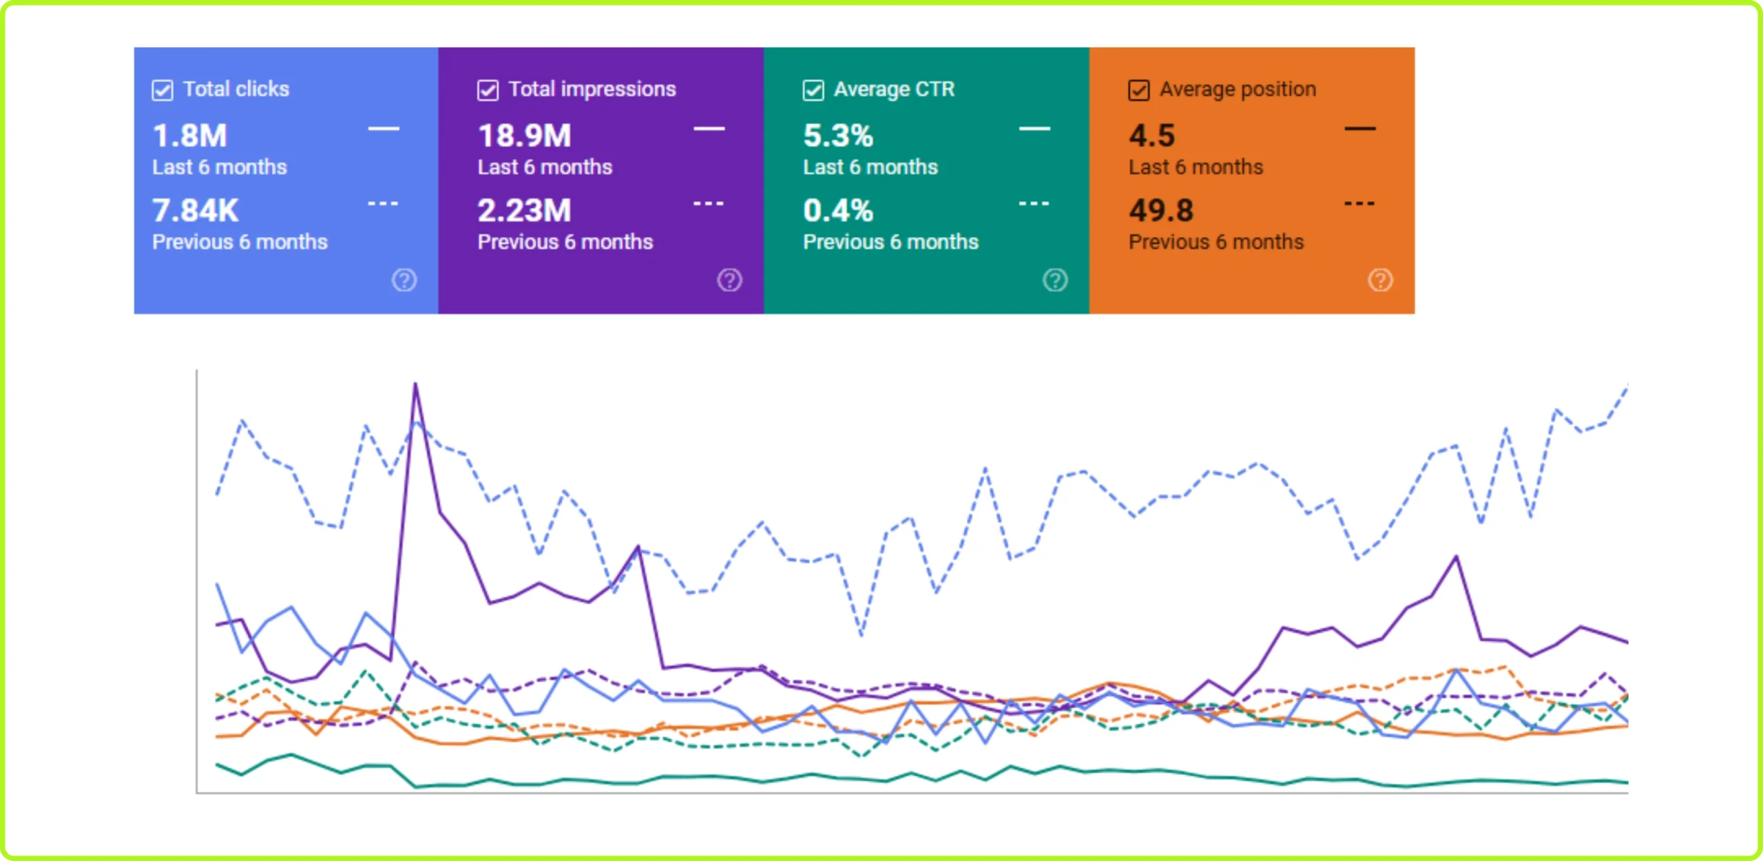
Task: Uncheck the Total clicks checkbox
Action: [163, 90]
